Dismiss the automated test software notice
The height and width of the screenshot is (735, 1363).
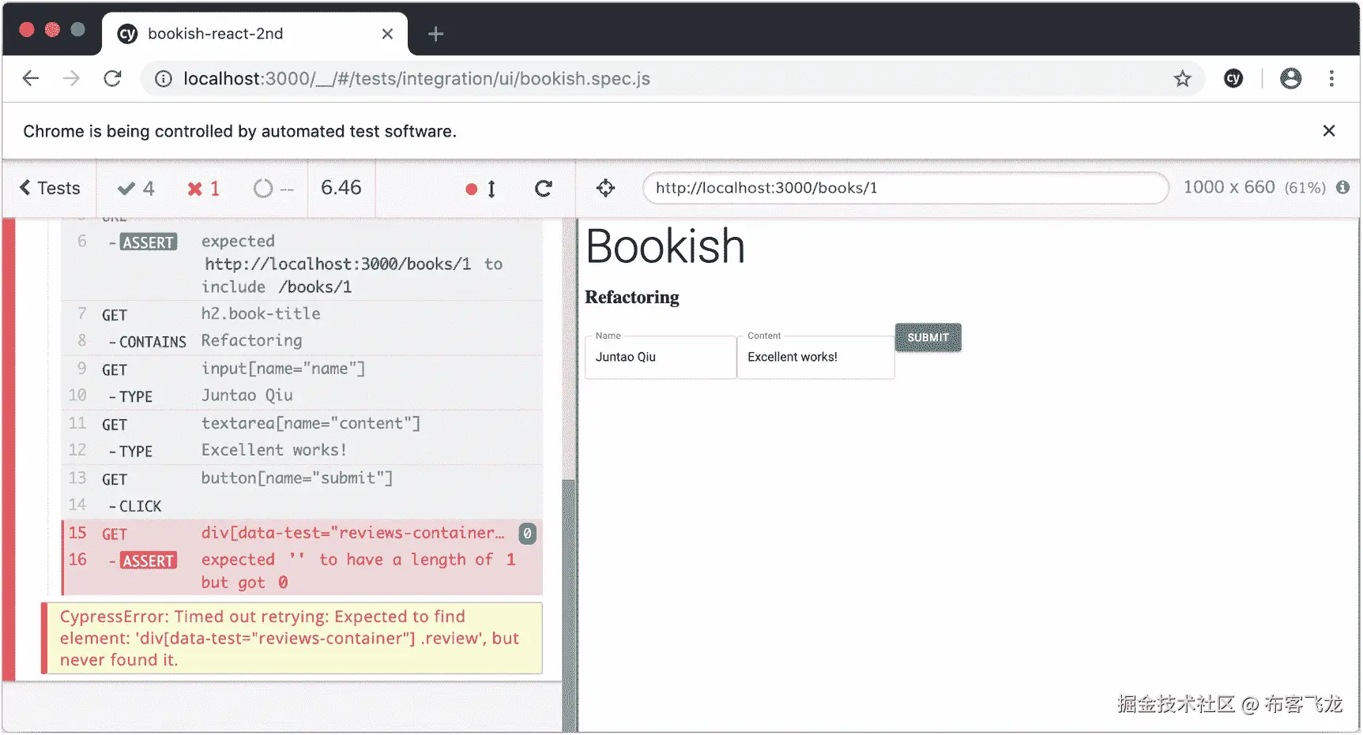1329,131
